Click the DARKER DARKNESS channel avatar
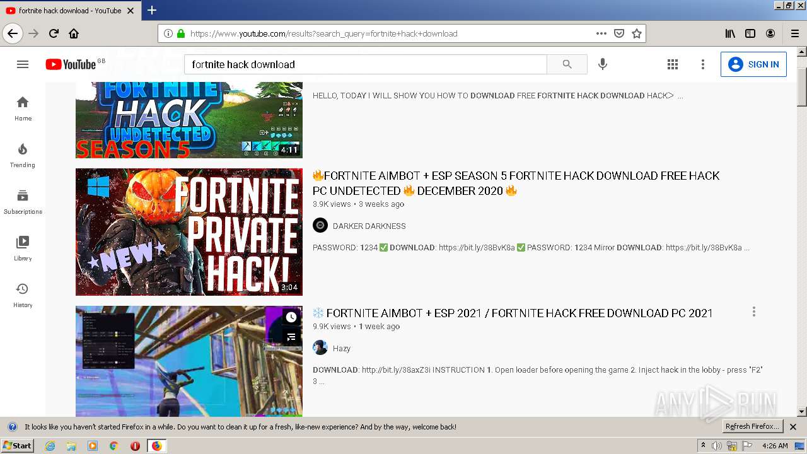Viewport: 807px width, 454px height. (x=320, y=225)
